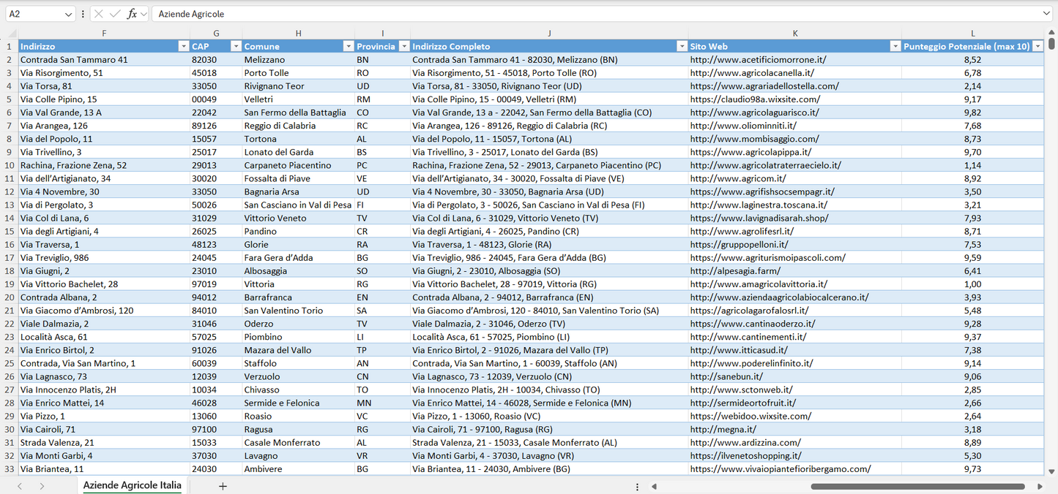The image size is (1058, 494).
Task: Click the Insert Function (fx) icon
Action: pyautogui.click(x=132, y=13)
